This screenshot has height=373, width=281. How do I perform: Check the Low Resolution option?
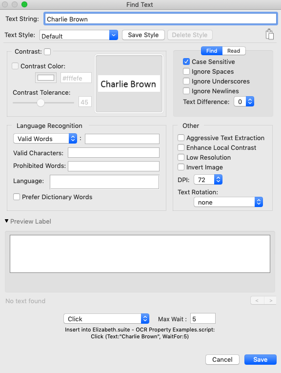181,157
